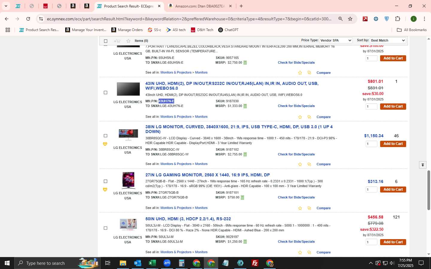Screen dimensions: 431x269
Task: Click the MSRP spreadsheet icon for 38BR85QC-W
Action: 245,155
